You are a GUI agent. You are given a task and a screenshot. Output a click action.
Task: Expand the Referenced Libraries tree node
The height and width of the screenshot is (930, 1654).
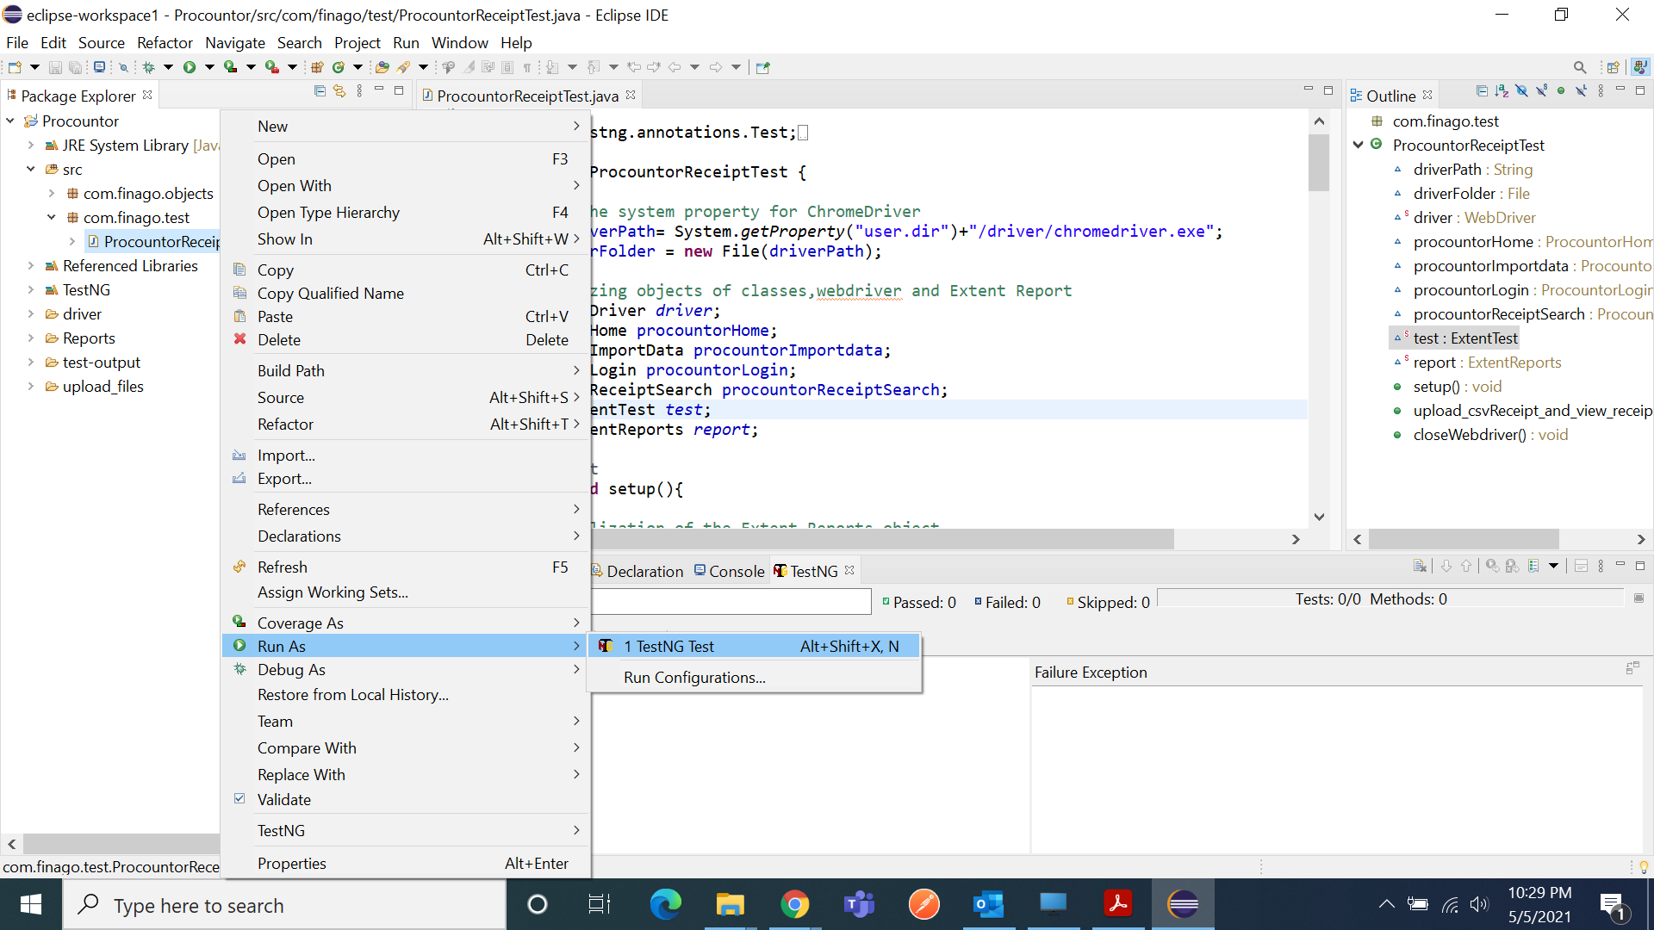coord(31,266)
